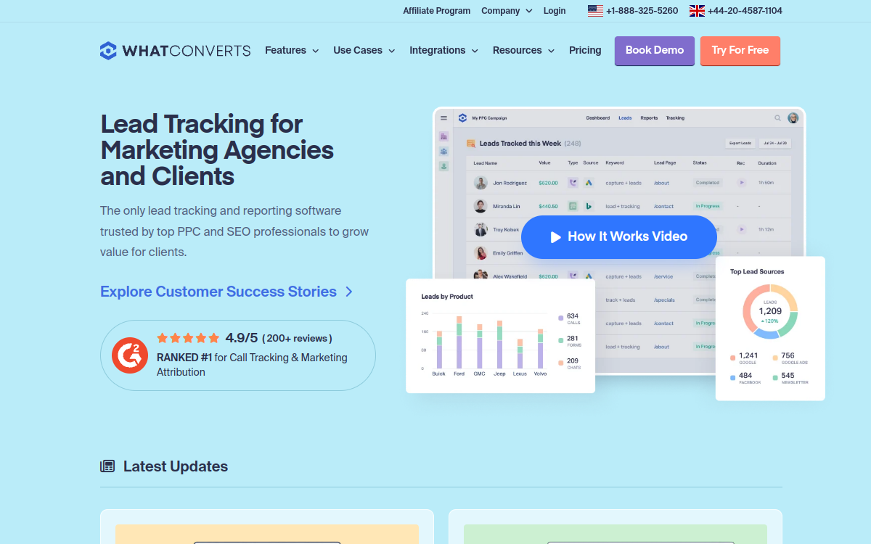Select Tracking tab in the preview
Image resolution: width=871 pixels, height=544 pixels.
pyautogui.click(x=675, y=118)
